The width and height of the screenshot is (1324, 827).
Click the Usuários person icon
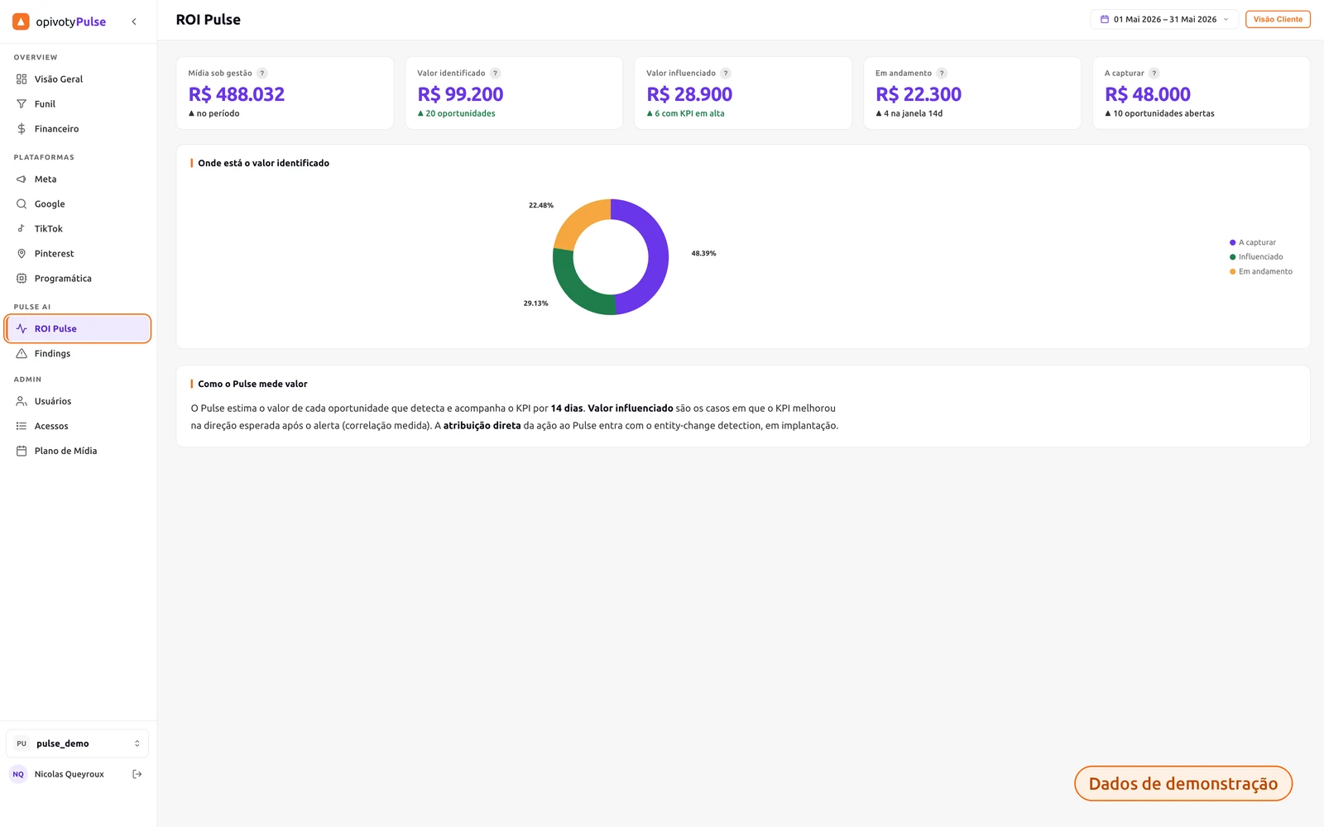(x=22, y=402)
